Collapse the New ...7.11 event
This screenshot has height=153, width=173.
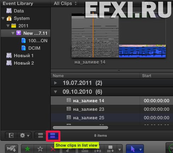13,33
